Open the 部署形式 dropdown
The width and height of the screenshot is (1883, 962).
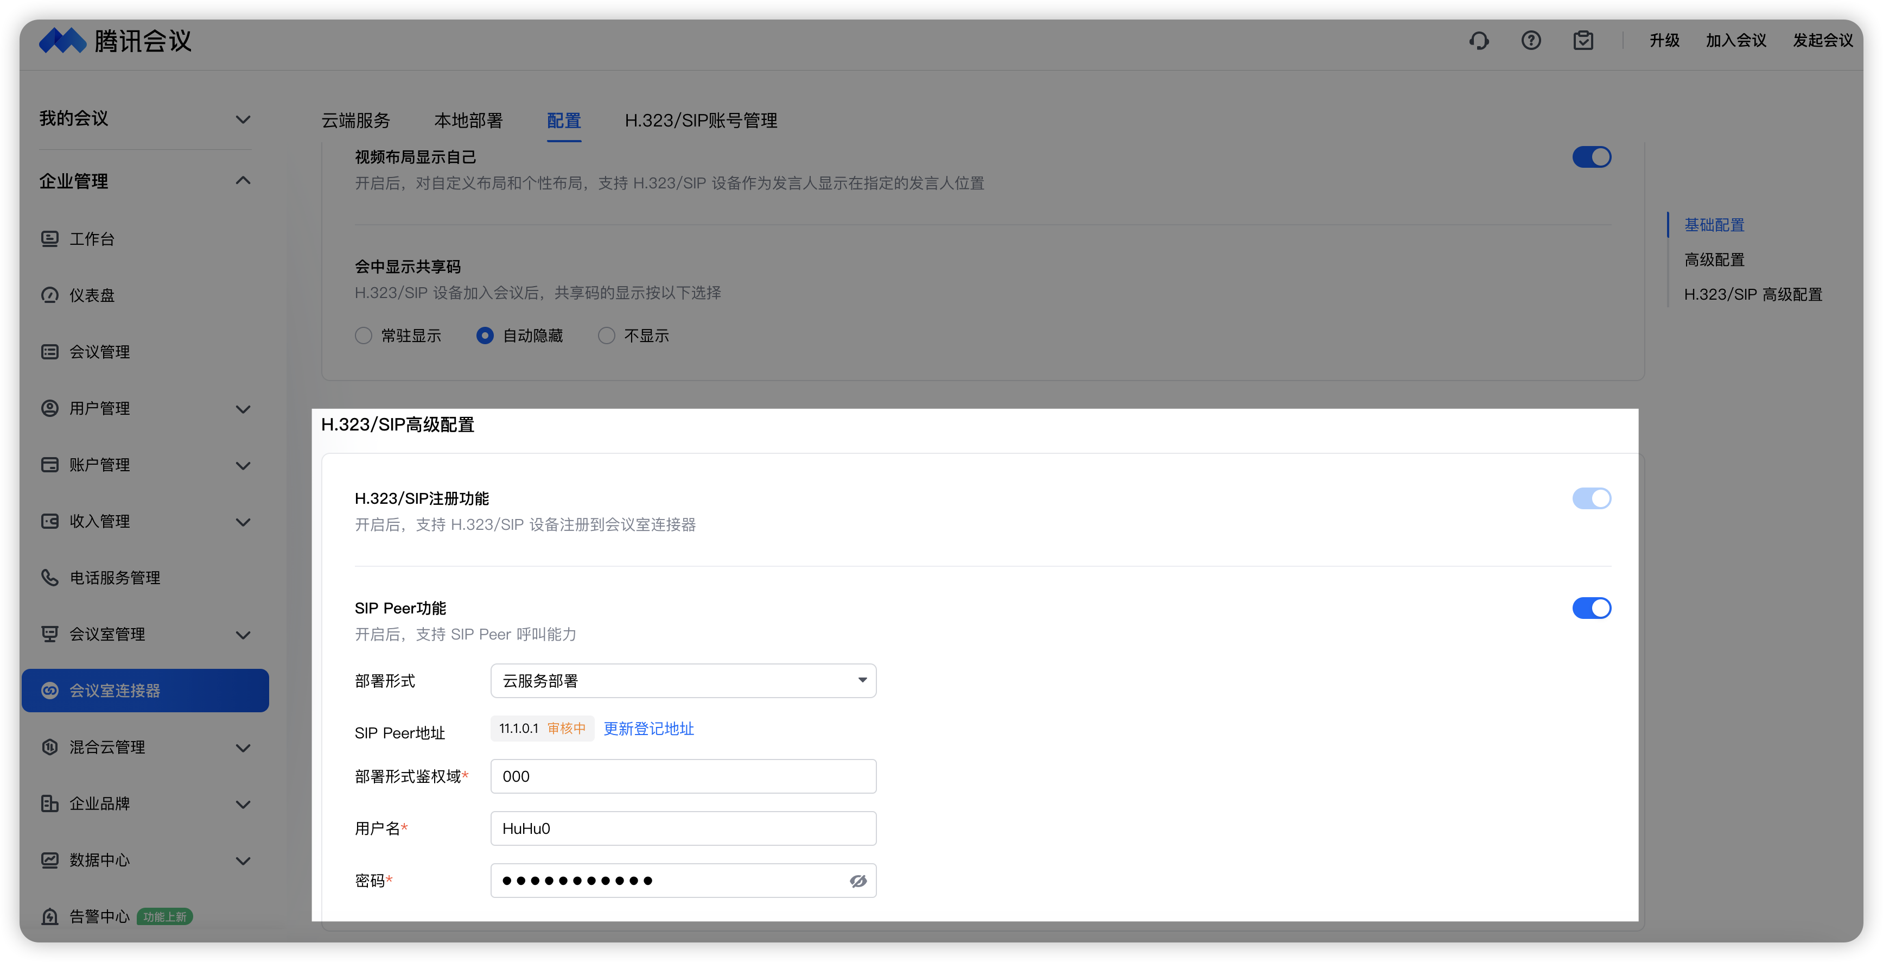[683, 680]
